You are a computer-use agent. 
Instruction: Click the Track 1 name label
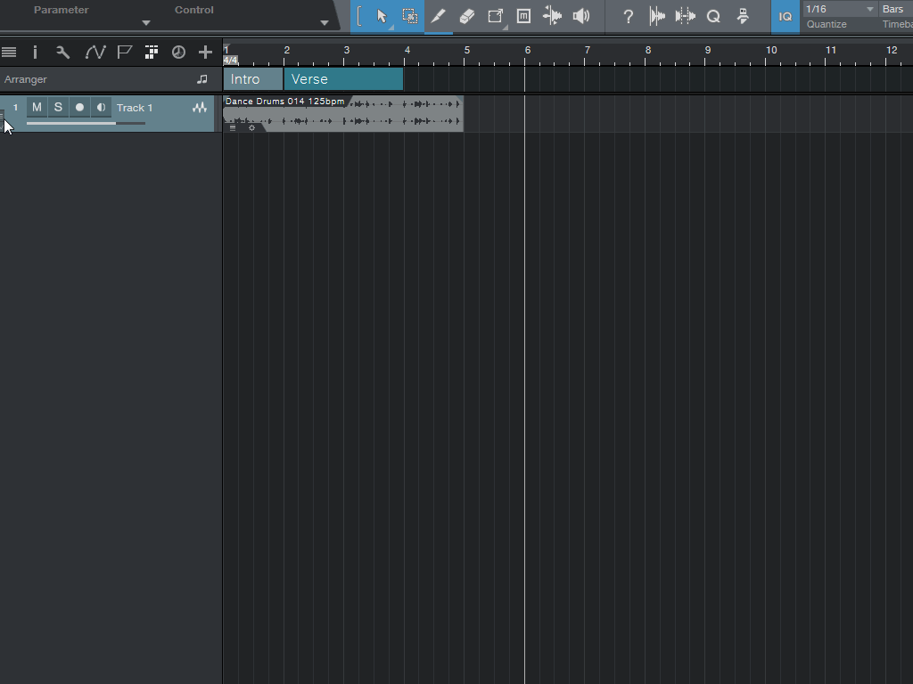pyautogui.click(x=135, y=108)
